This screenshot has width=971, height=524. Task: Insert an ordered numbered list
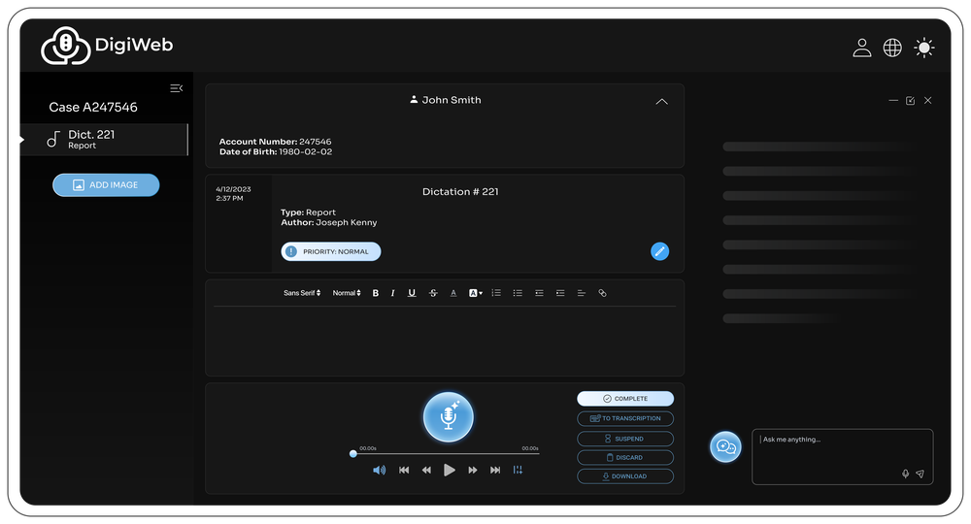click(x=496, y=293)
